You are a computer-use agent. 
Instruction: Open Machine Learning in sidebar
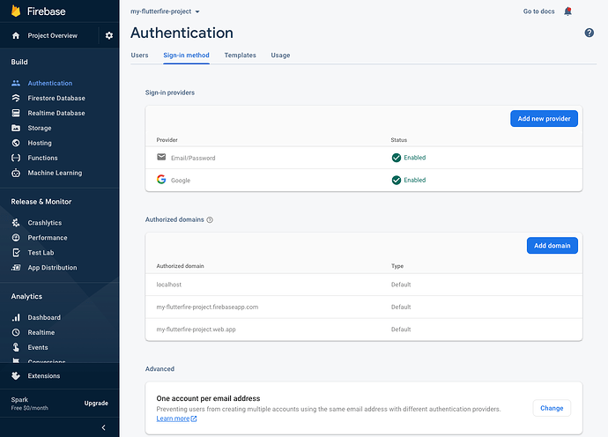pos(55,173)
